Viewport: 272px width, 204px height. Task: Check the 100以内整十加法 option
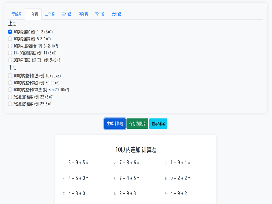10,75
